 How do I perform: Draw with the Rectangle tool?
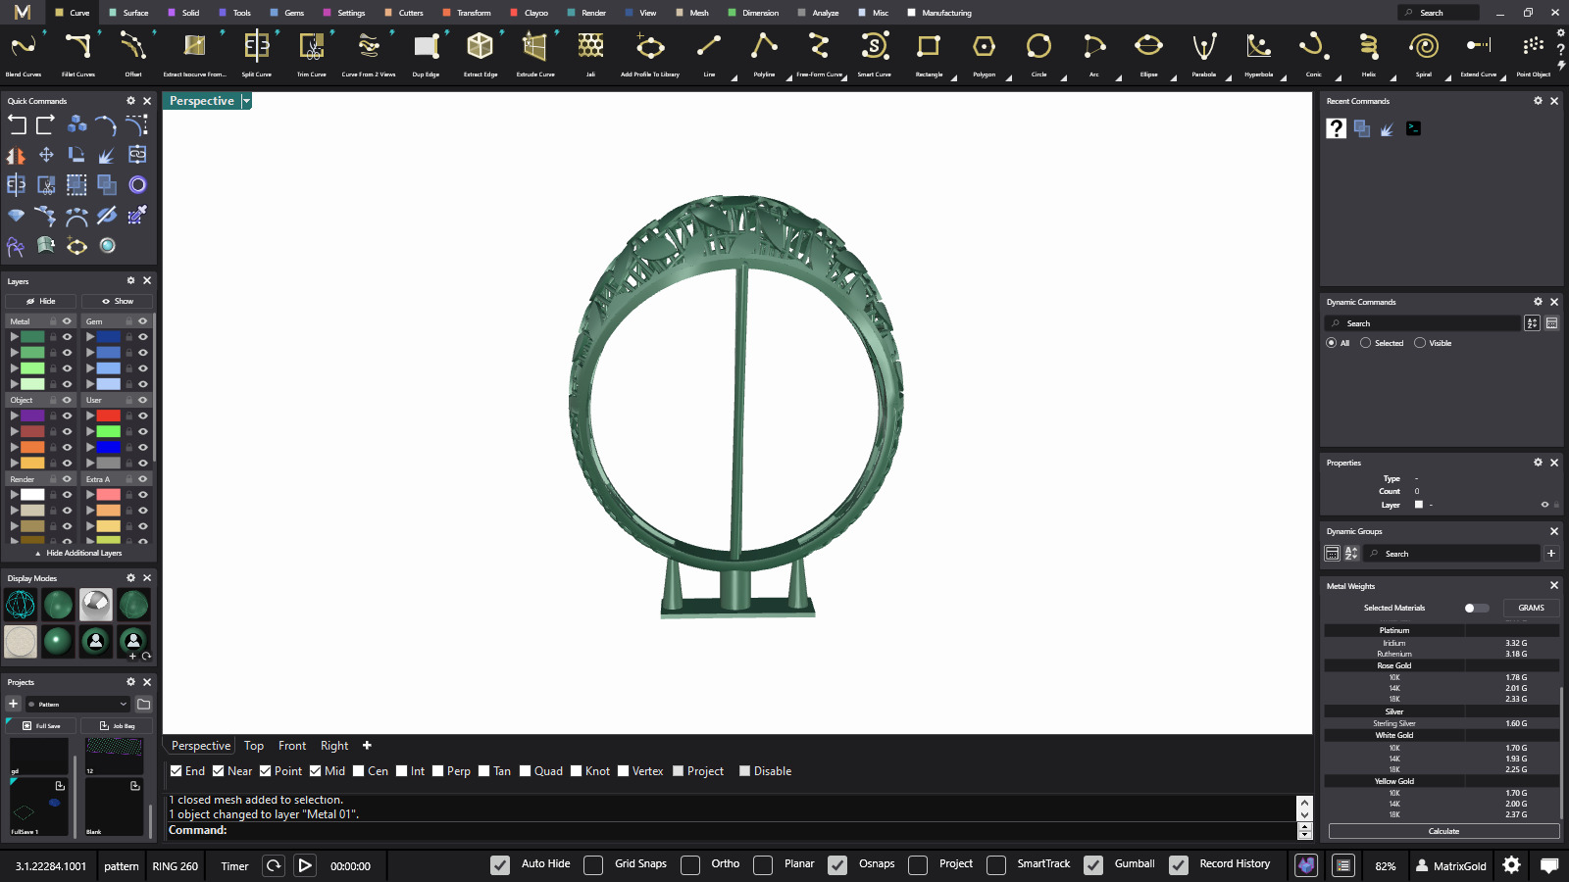[929, 54]
